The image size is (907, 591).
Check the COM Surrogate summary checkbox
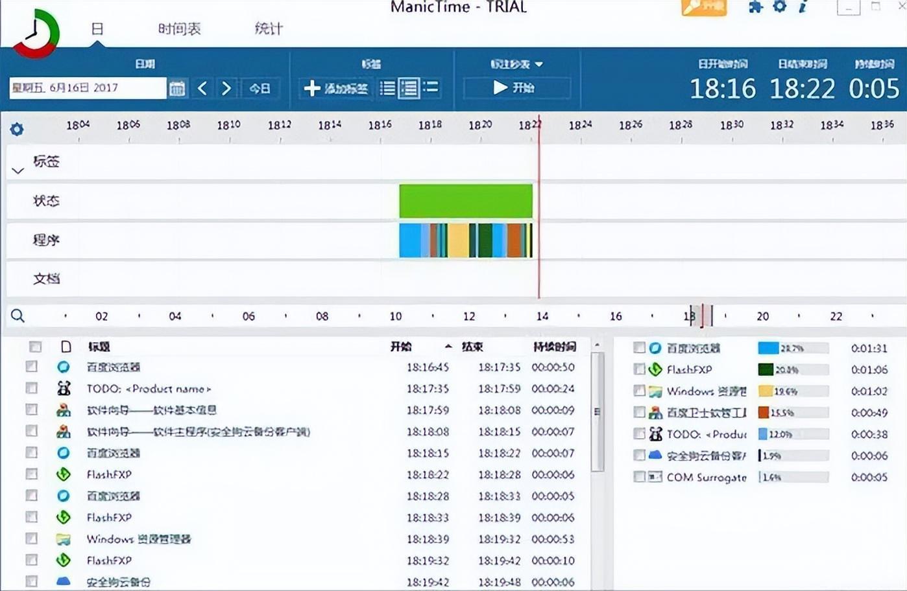(639, 477)
